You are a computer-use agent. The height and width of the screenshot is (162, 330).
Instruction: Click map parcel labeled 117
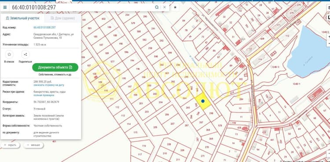140,155
